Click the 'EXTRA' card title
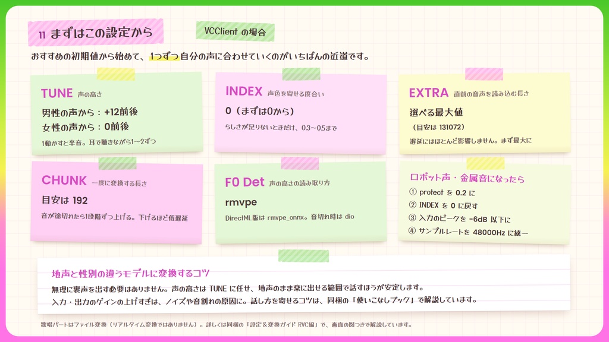This screenshot has height=342, width=609. point(428,93)
